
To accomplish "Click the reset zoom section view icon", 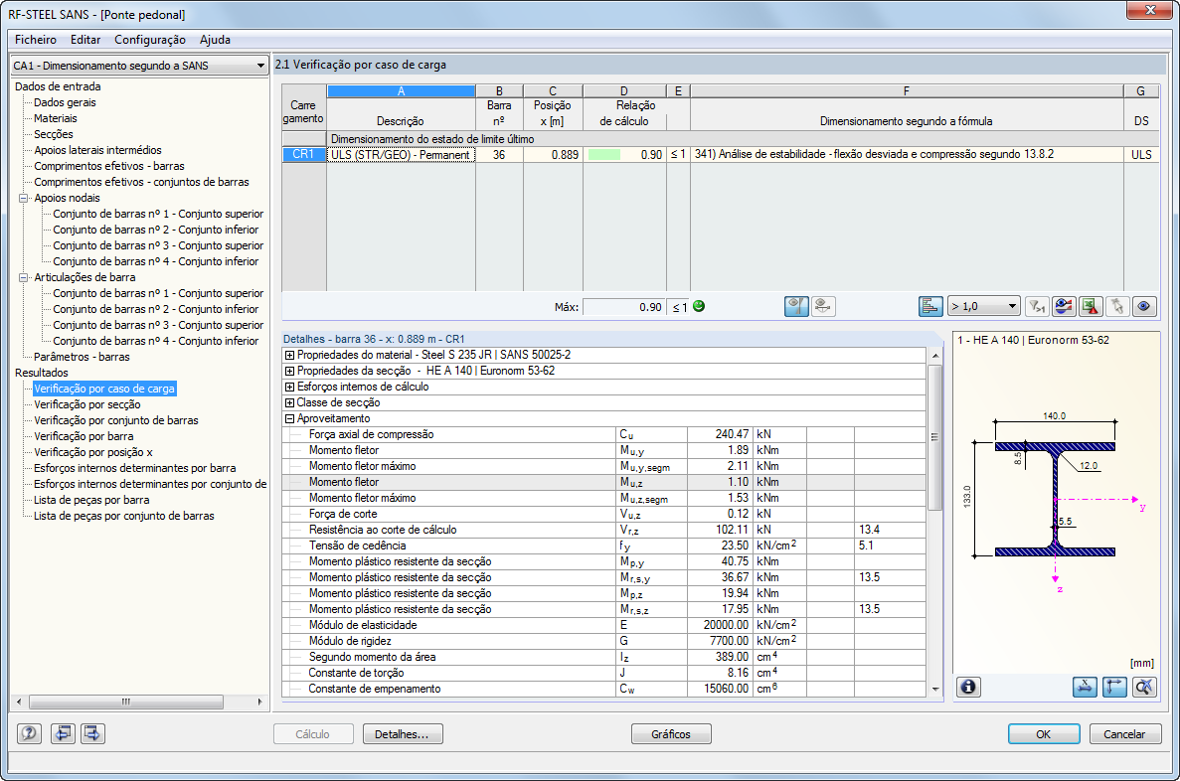I will click(1144, 687).
